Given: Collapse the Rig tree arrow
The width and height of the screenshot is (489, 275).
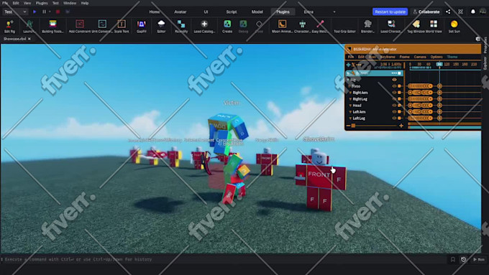Looking at the screenshot, I should click(x=348, y=80).
